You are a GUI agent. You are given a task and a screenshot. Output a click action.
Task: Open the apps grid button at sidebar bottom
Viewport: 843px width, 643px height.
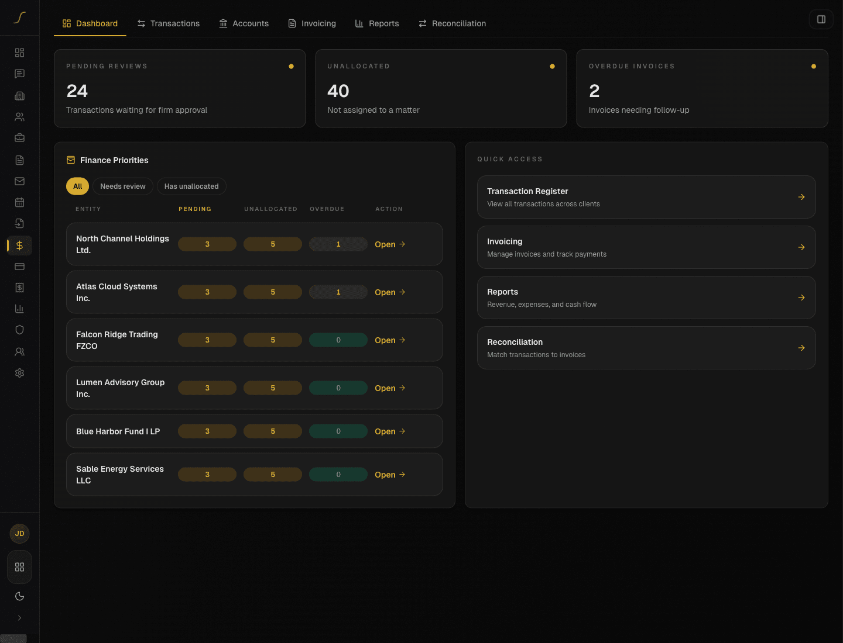(x=19, y=567)
